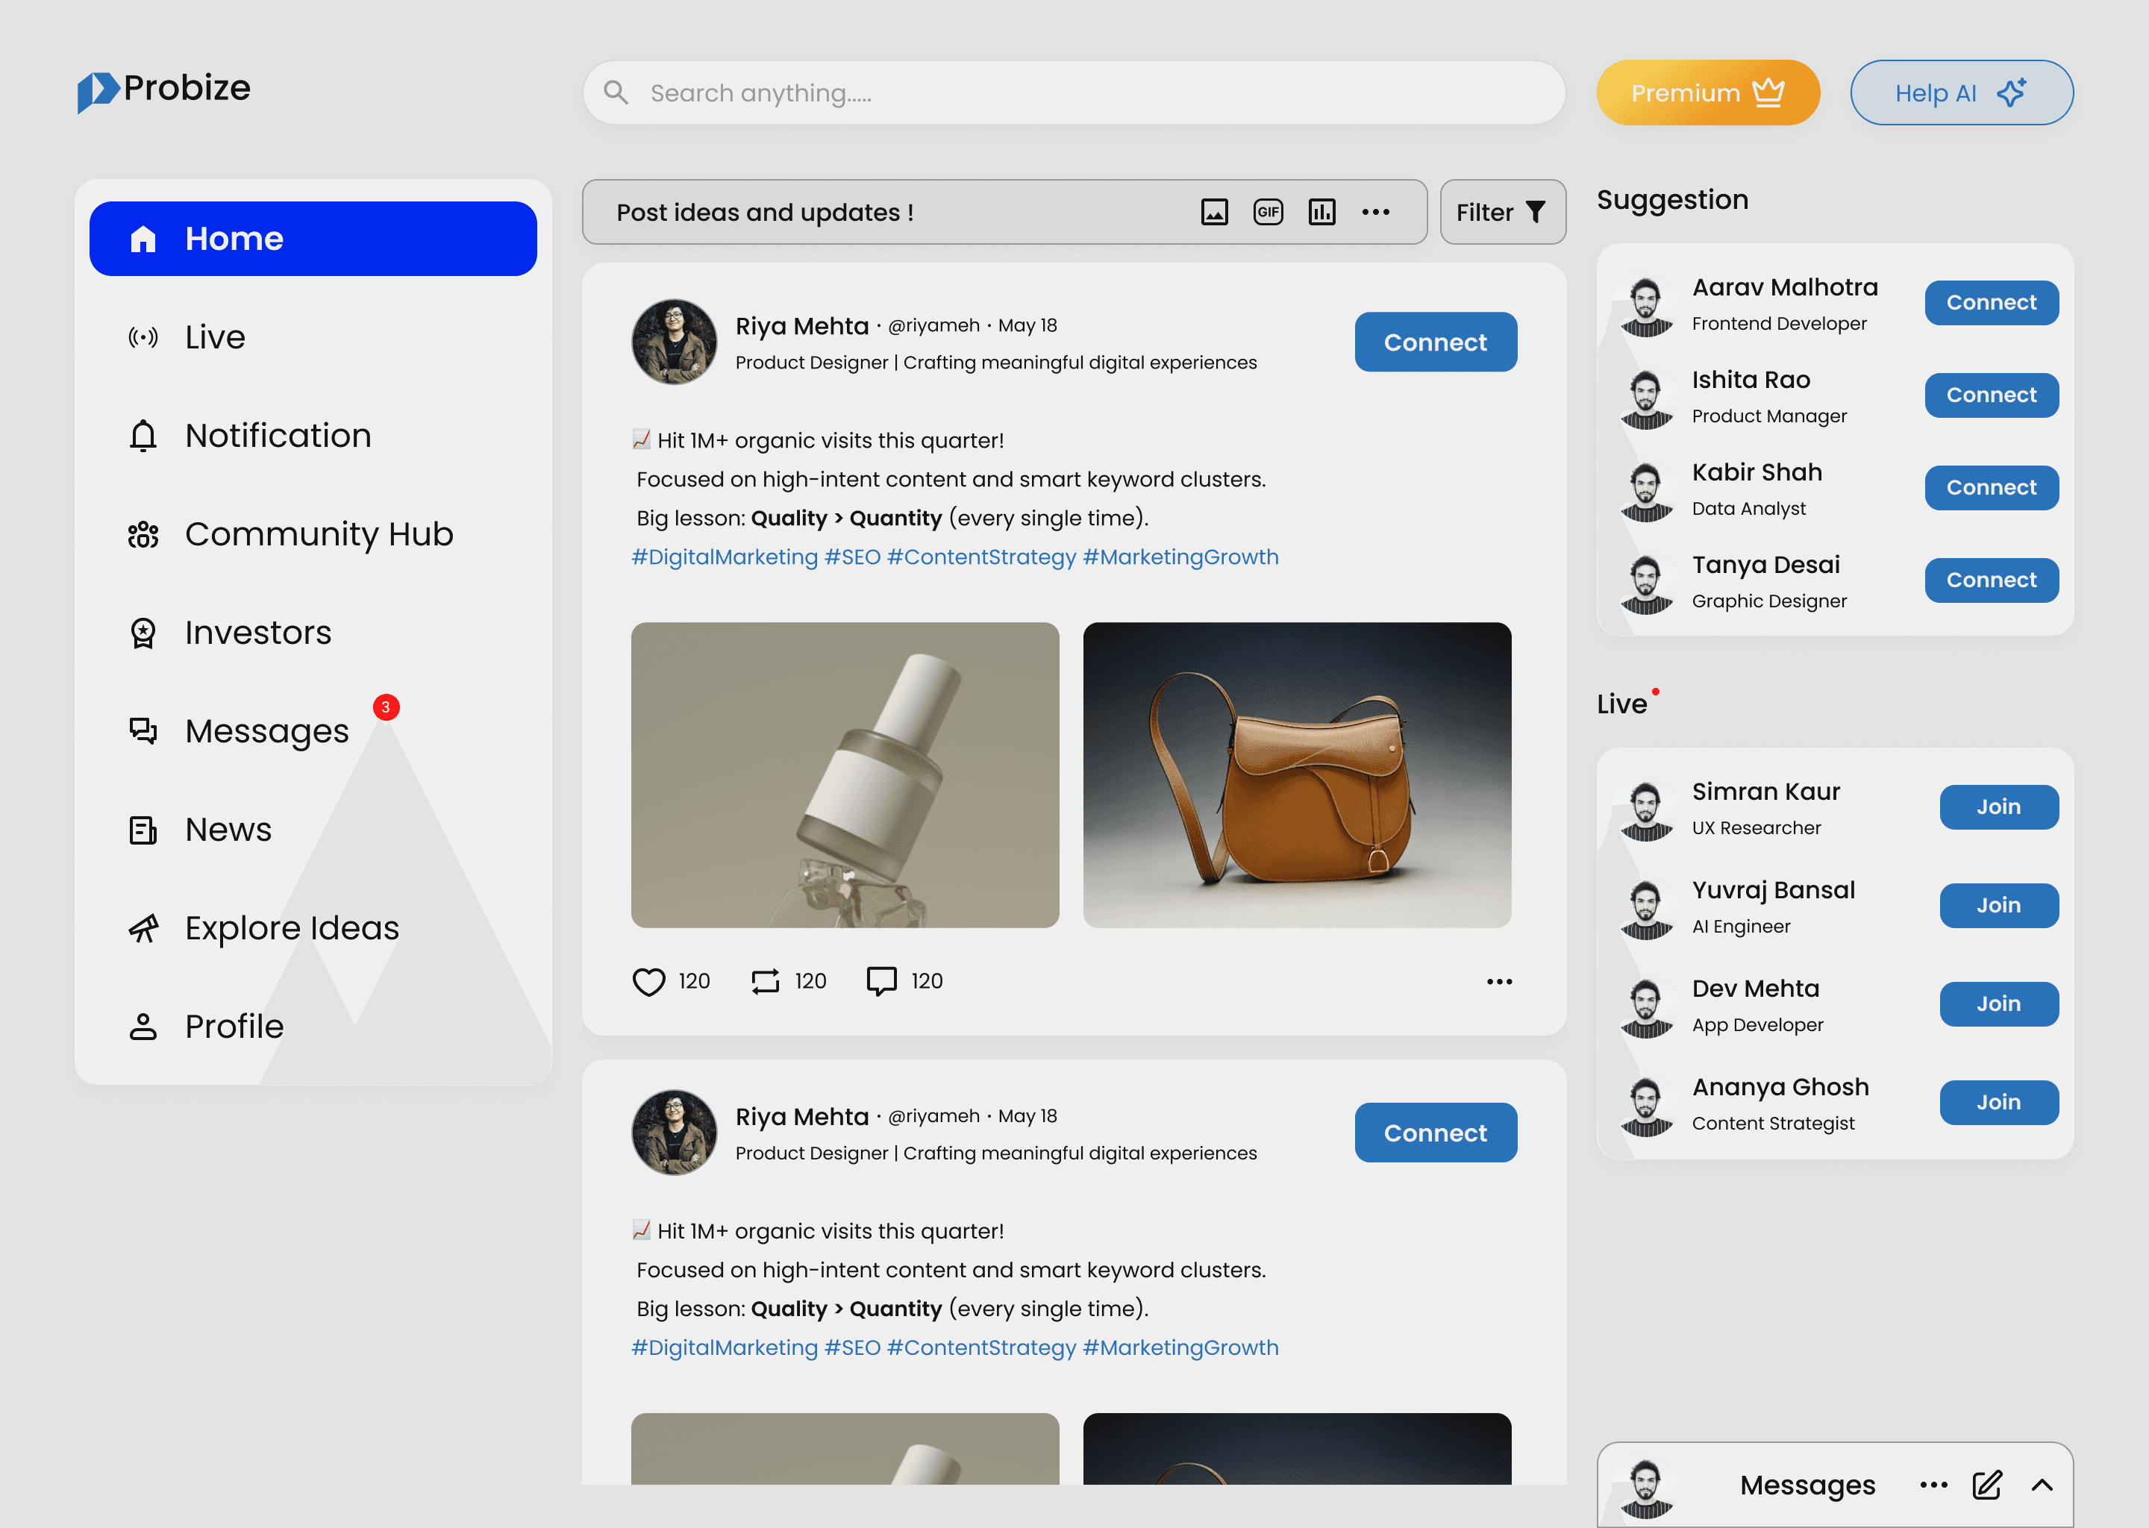Like the first Riya Mehta post
2149x1528 pixels.
tap(648, 981)
